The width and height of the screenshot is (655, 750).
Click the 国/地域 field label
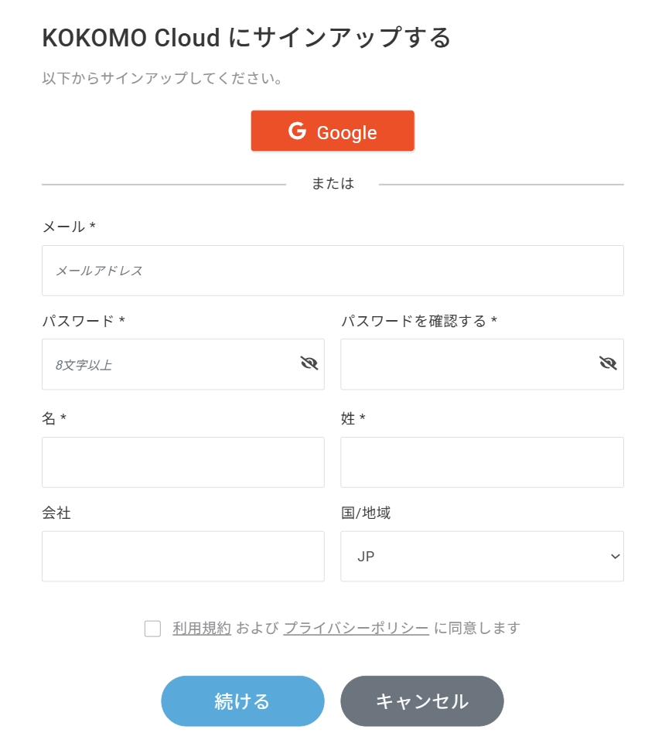(x=366, y=513)
